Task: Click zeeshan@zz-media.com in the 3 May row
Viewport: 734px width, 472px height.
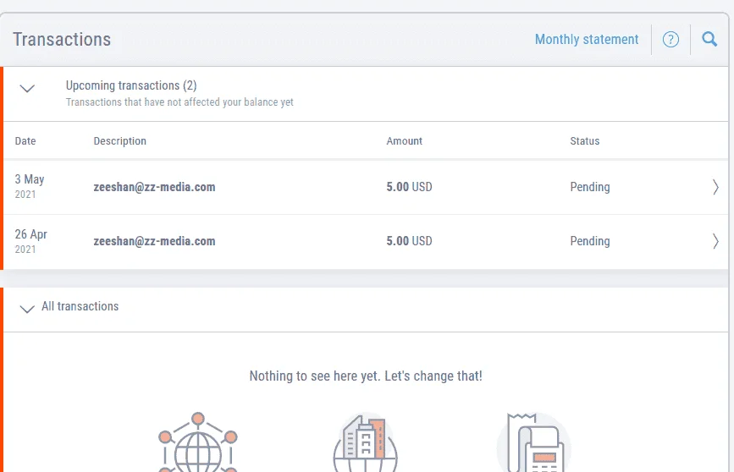Action: [154, 187]
